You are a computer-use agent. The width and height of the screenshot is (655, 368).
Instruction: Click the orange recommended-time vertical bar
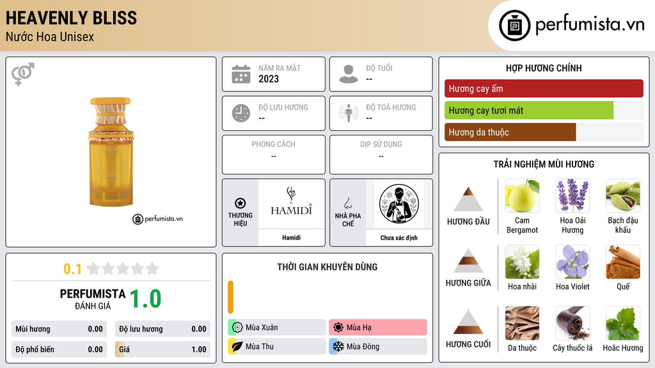coord(230,297)
